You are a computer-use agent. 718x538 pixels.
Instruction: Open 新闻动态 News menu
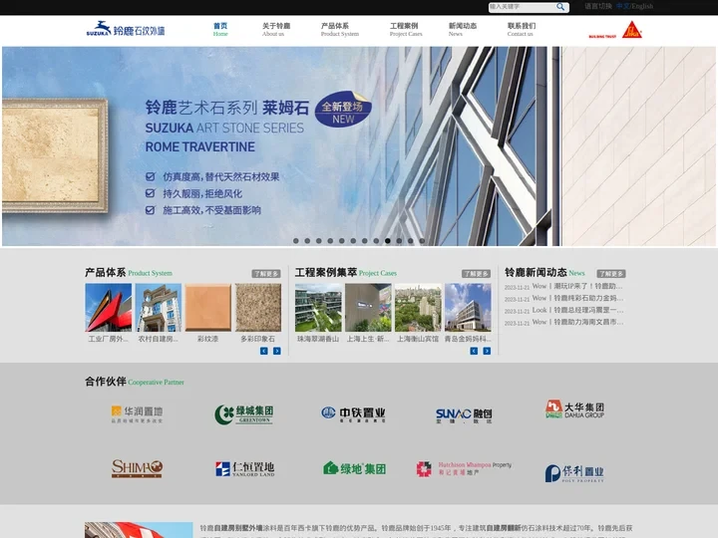click(x=463, y=29)
